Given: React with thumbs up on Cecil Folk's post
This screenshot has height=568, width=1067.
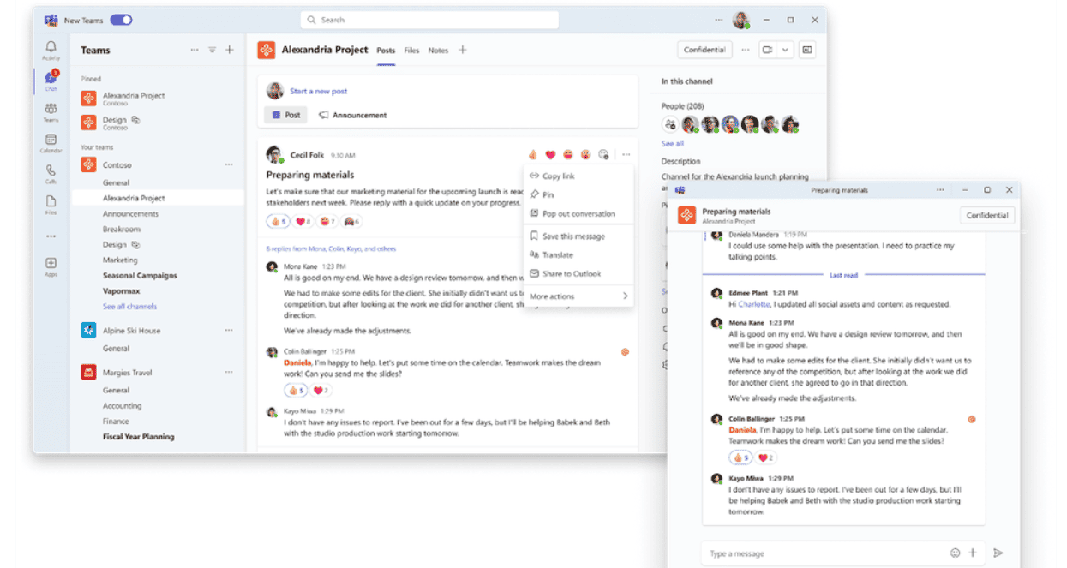Looking at the screenshot, I should [532, 155].
